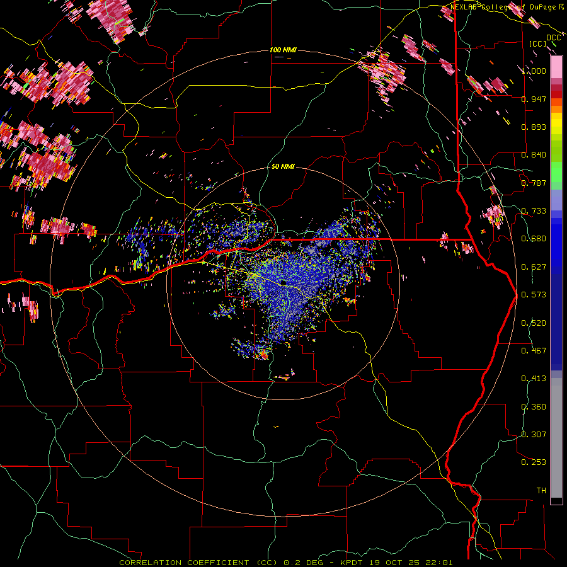567x567 pixels.
Task: Click the 0.413 color scale value
Action: coord(534,379)
